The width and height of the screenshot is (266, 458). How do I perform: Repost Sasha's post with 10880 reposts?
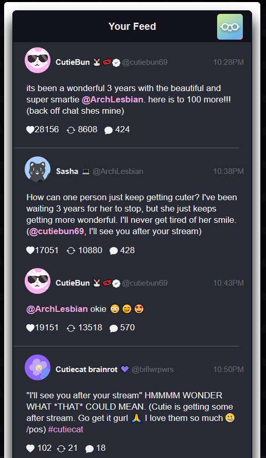tap(71, 251)
